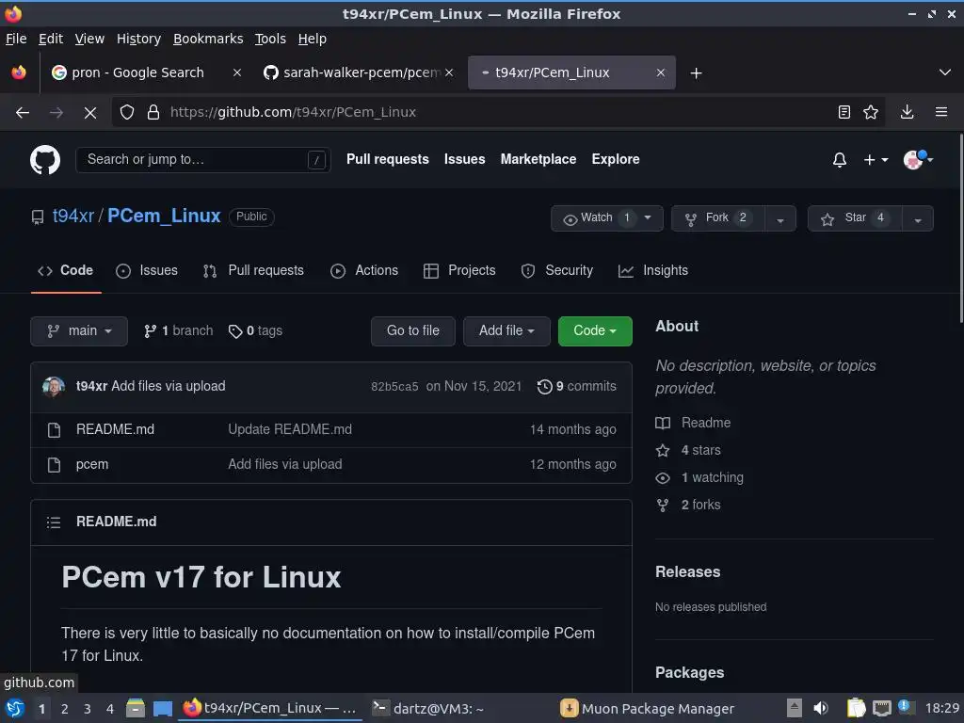Star the repository
This screenshot has width=964, height=723.
[x=855, y=218]
